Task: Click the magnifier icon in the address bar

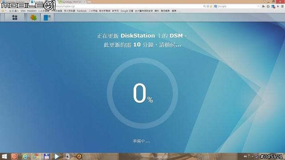Action: (204, 6)
